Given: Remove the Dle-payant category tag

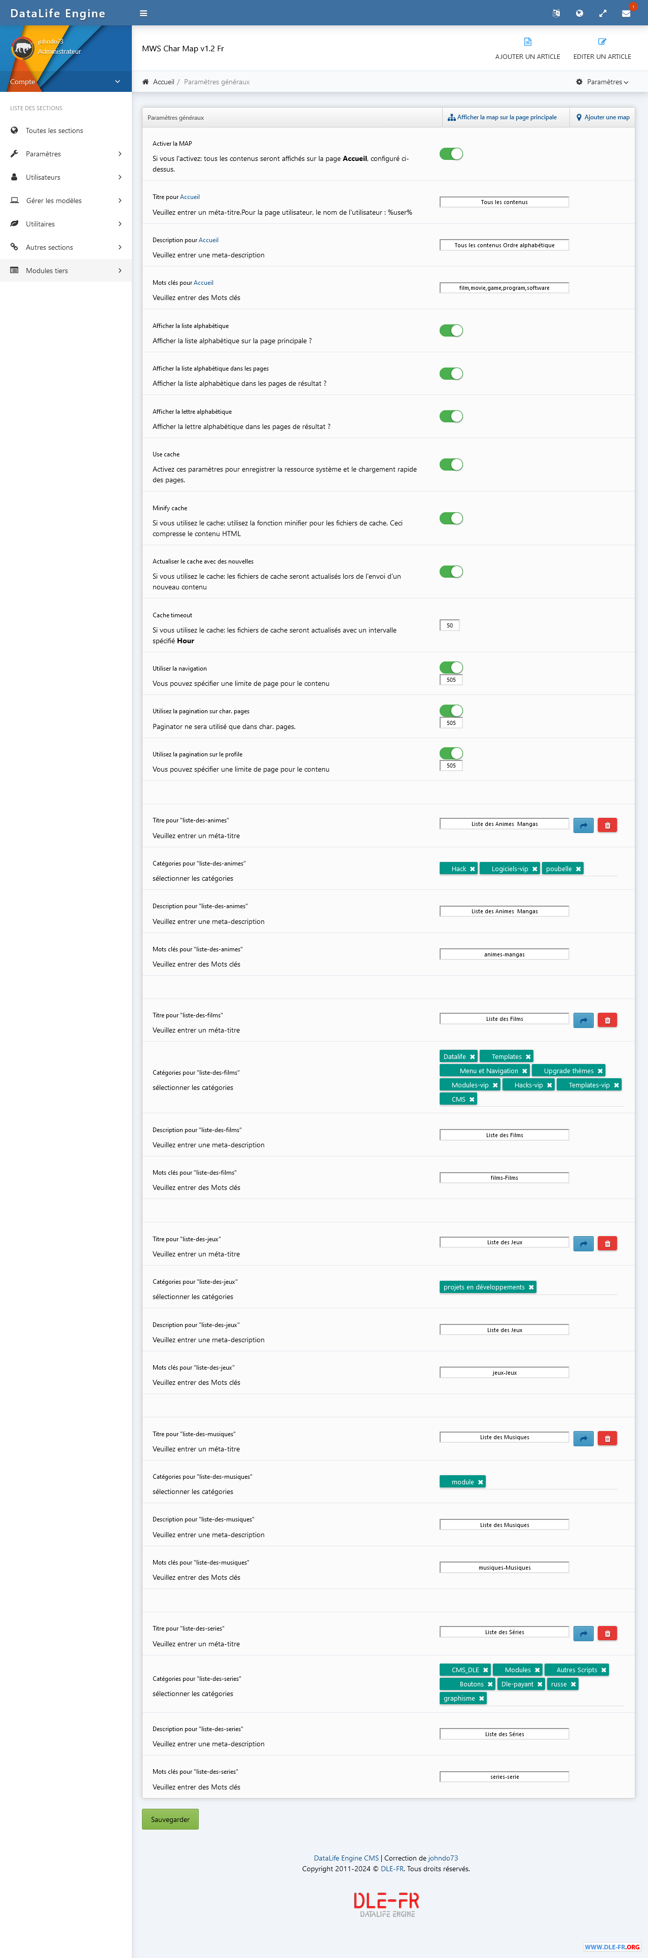Looking at the screenshot, I should pyautogui.click(x=539, y=1684).
